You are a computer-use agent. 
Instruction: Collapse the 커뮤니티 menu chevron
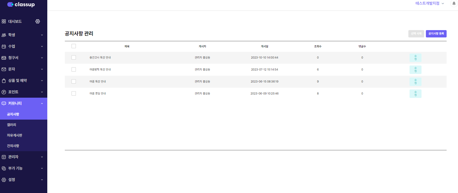click(42, 103)
